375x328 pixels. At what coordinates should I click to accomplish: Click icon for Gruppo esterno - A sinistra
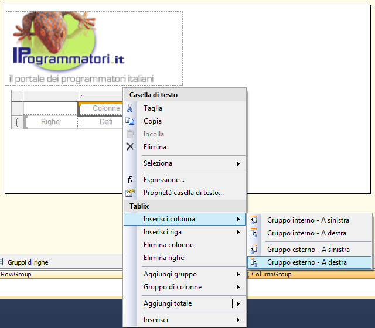254,250
